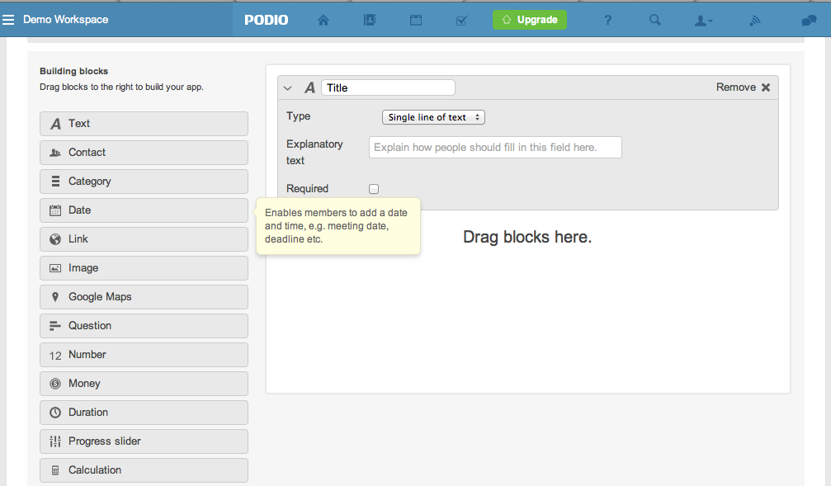Click the 'Drag blocks to the right' instruction text
Viewport: 831px width, 486px height.
[121, 87]
